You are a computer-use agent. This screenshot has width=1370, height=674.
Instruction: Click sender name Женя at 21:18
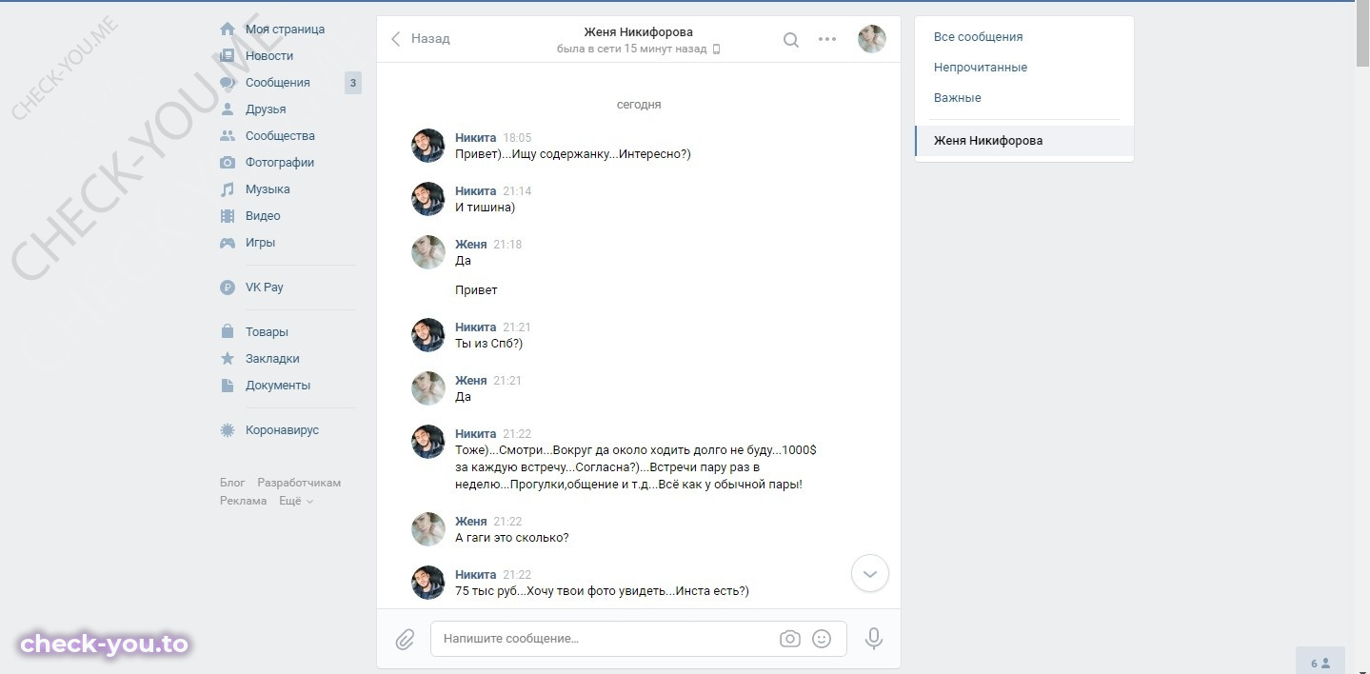click(471, 245)
